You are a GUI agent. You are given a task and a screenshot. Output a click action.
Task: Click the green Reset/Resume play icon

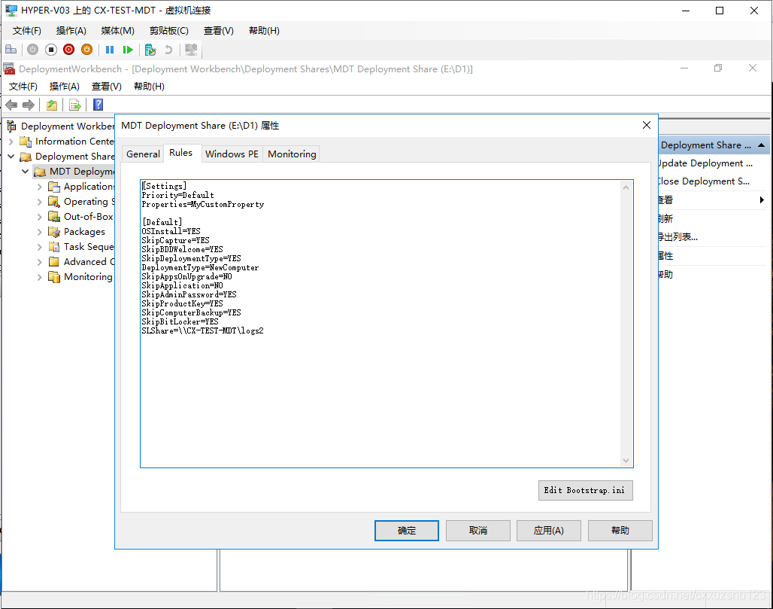click(128, 50)
